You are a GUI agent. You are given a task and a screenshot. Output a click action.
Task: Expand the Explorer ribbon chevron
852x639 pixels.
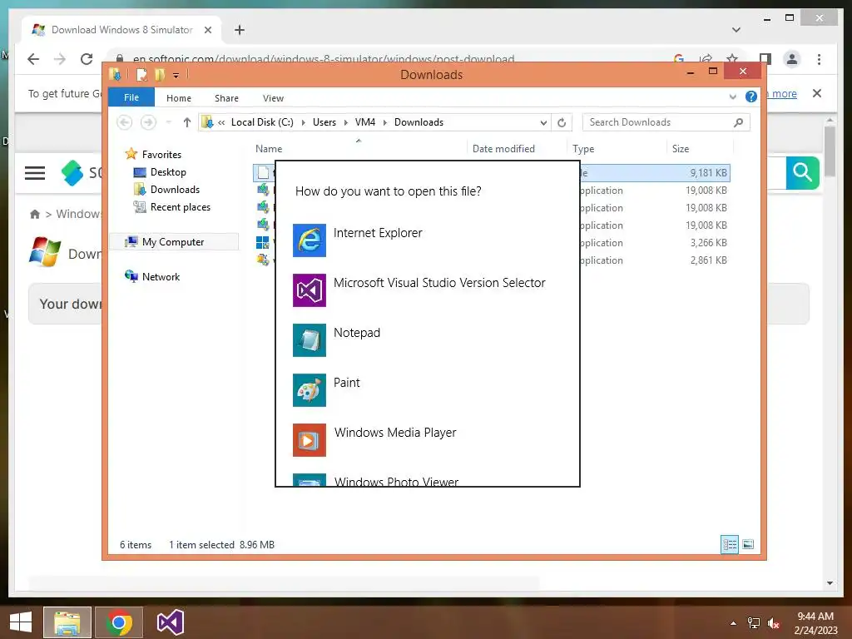pyautogui.click(x=732, y=97)
